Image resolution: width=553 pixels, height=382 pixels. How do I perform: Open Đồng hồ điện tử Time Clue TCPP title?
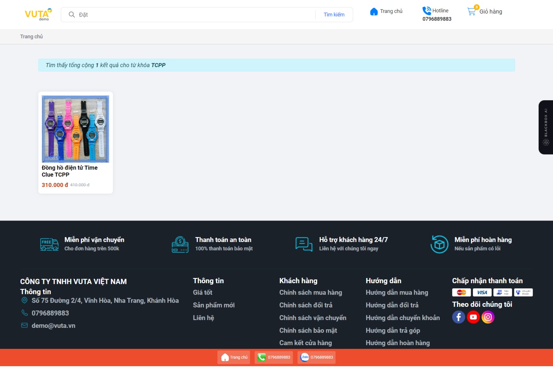(x=70, y=171)
